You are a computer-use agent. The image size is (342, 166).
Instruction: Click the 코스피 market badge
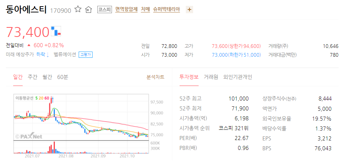(x=105, y=10)
